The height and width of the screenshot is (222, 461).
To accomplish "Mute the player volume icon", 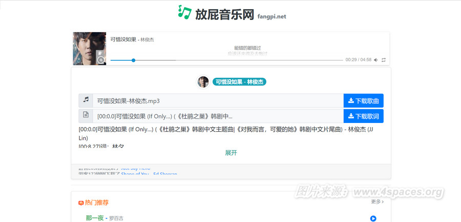I will pos(375,60).
